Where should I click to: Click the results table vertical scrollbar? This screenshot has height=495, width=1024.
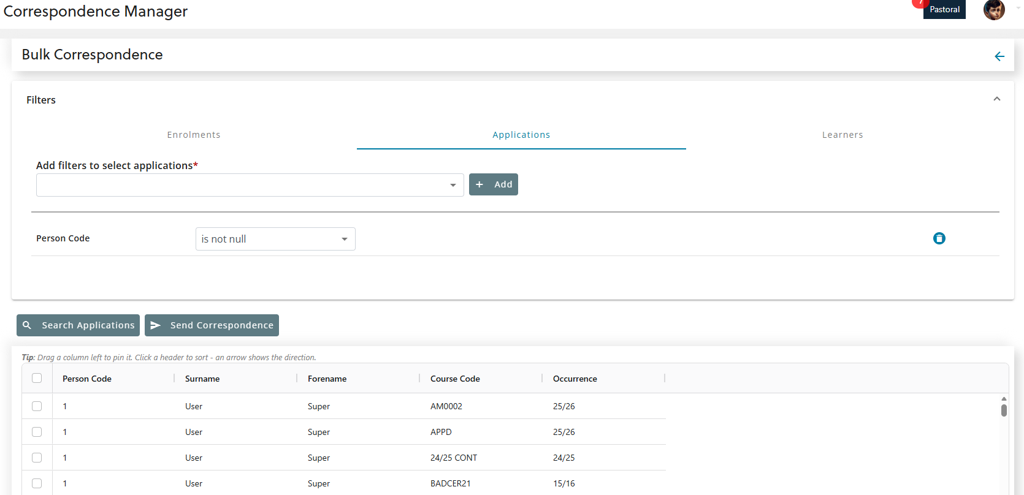tap(1004, 410)
